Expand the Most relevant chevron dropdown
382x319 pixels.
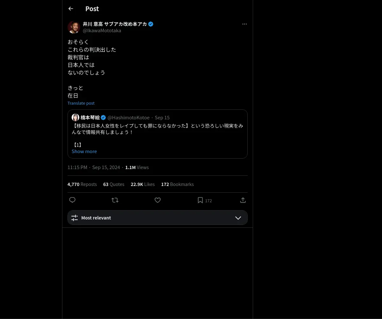click(x=238, y=218)
